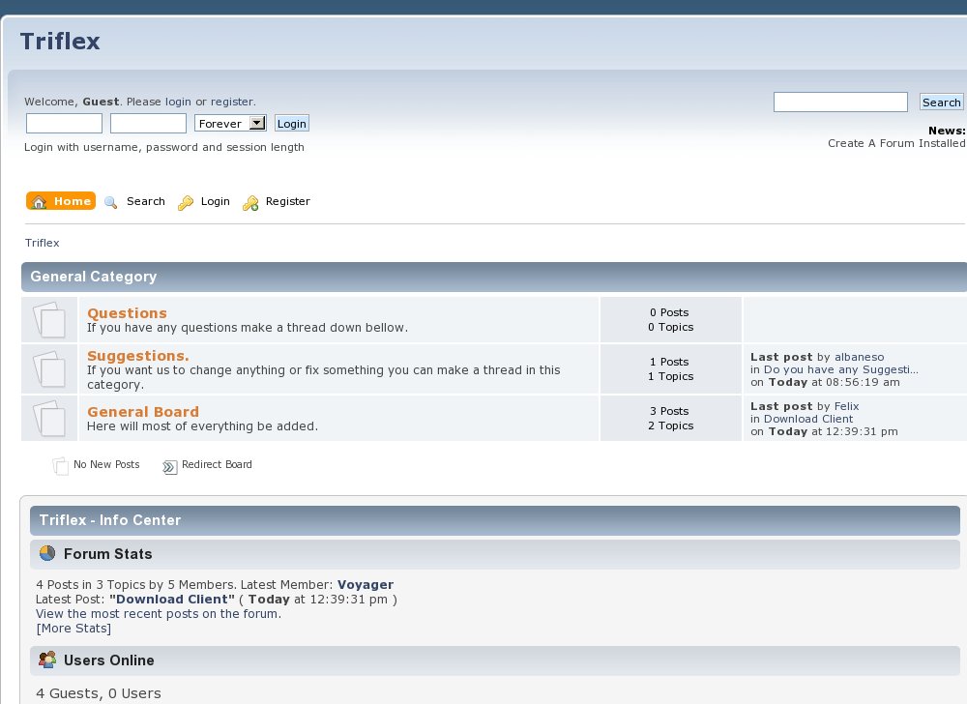Open the More Stats link
The width and height of the screenshot is (967, 704).
coord(73,629)
